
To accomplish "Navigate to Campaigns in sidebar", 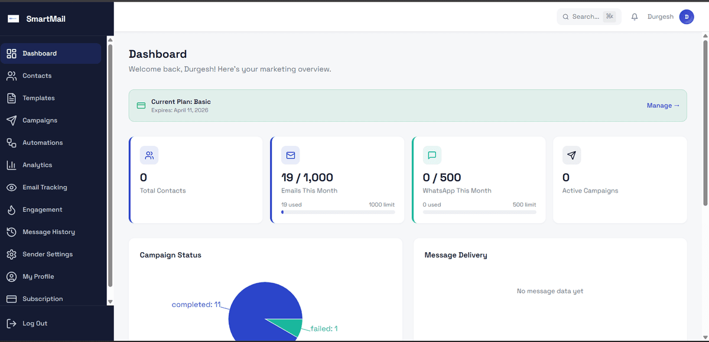I will coord(51,120).
